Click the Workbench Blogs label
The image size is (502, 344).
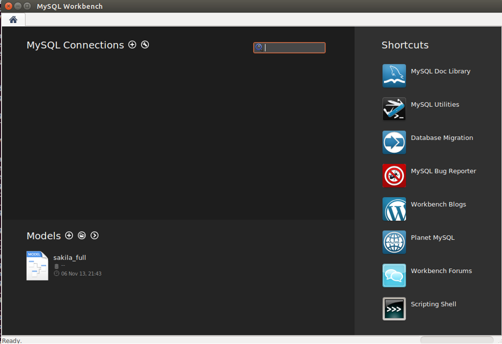(x=438, y=204)
